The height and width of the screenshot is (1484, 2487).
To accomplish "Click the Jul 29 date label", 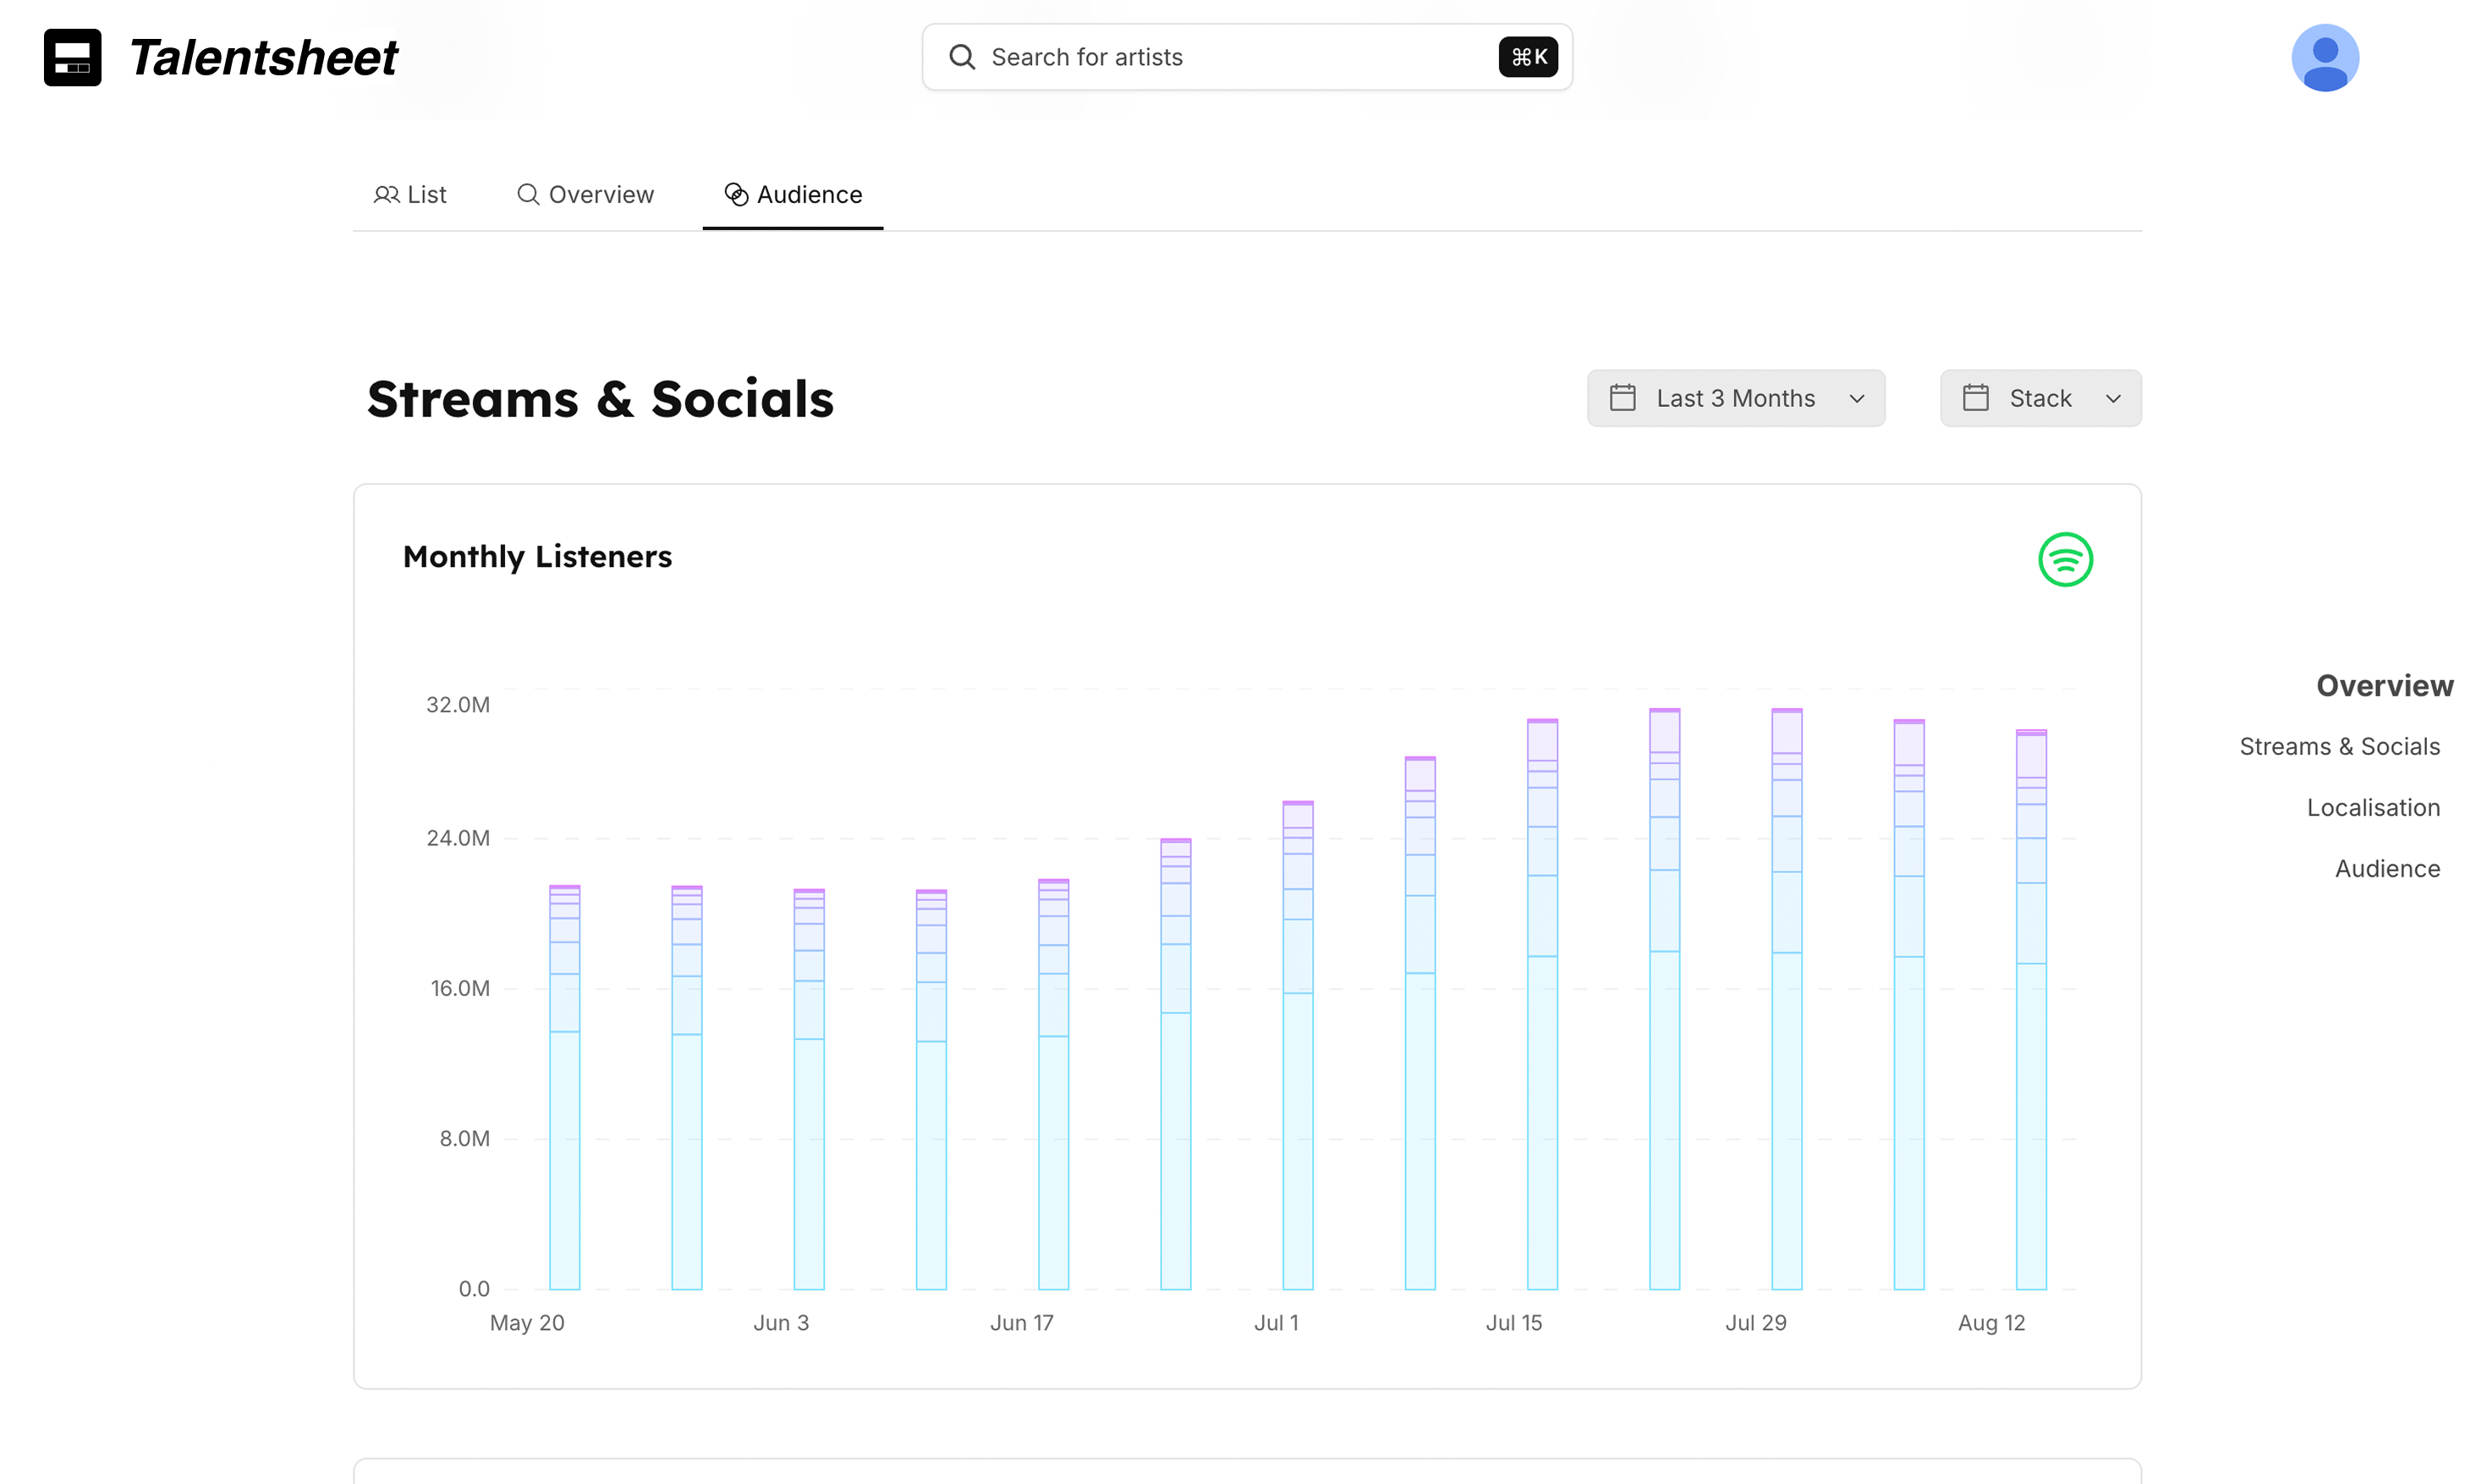I will [x=1755, y=1323].
